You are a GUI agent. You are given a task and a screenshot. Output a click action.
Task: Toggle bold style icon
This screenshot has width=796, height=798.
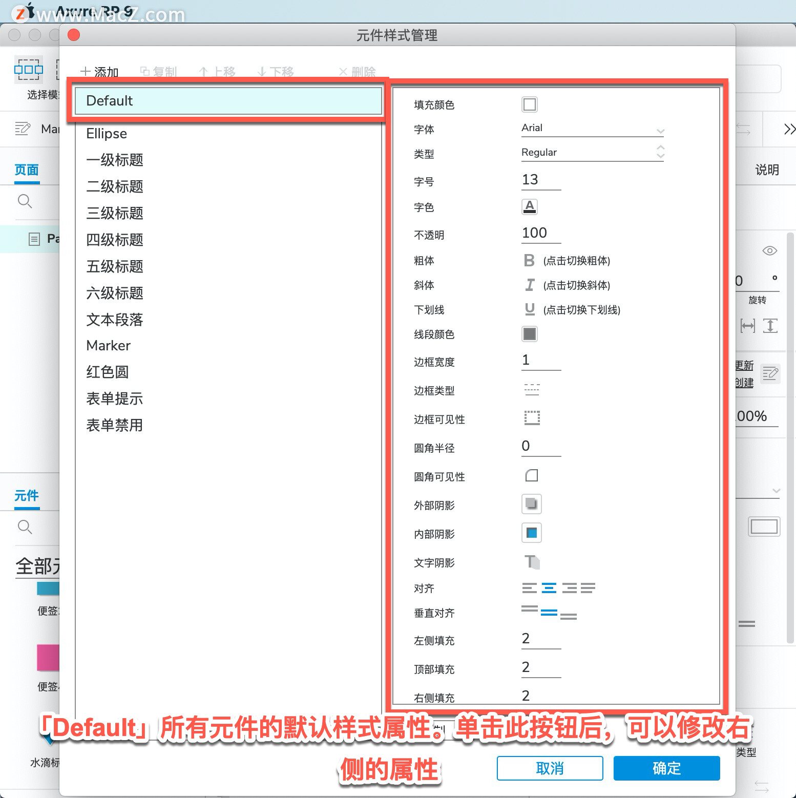point(529,260)
